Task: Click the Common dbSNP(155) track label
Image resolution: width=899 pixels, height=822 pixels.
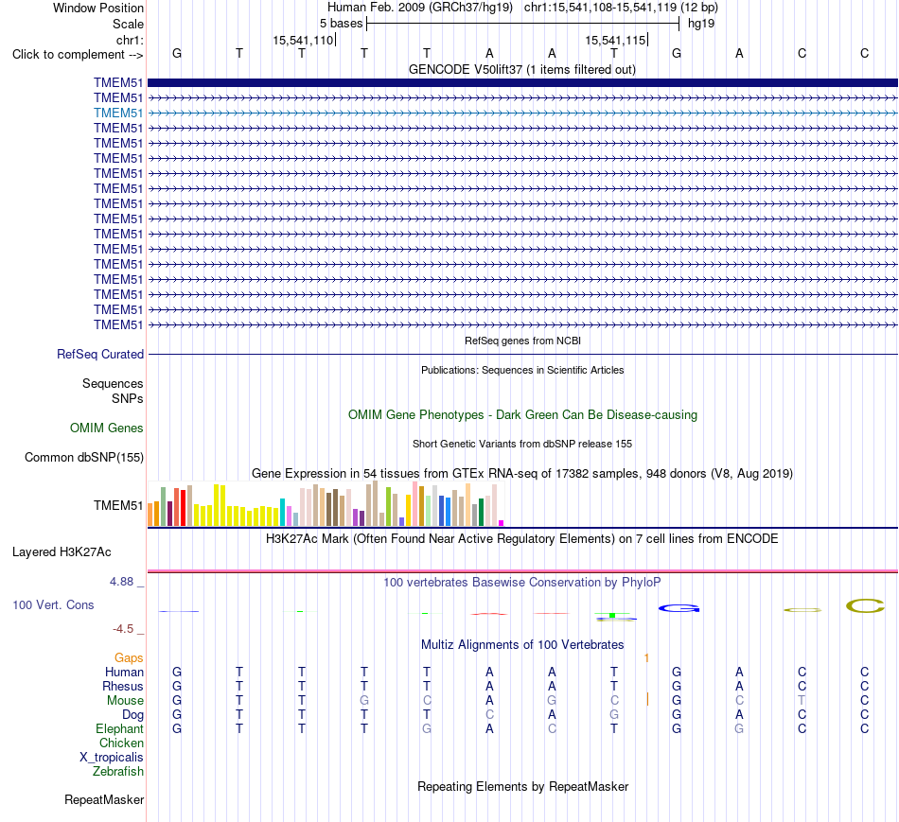Action: pyautogui.click(x=84, y=458)
